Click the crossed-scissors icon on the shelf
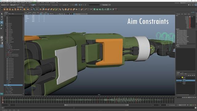 (x=113, y=9)
